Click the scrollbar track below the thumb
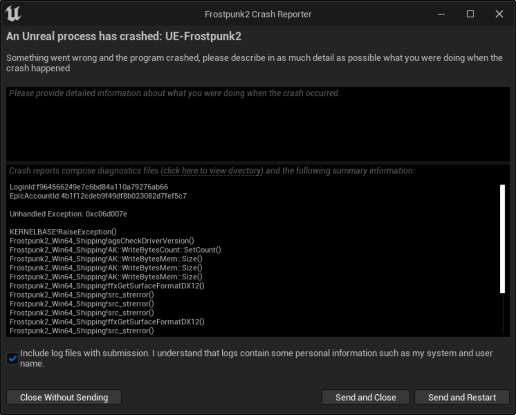Screen dimensions: 516x415 pyautogui.click(x=503, y=314)
